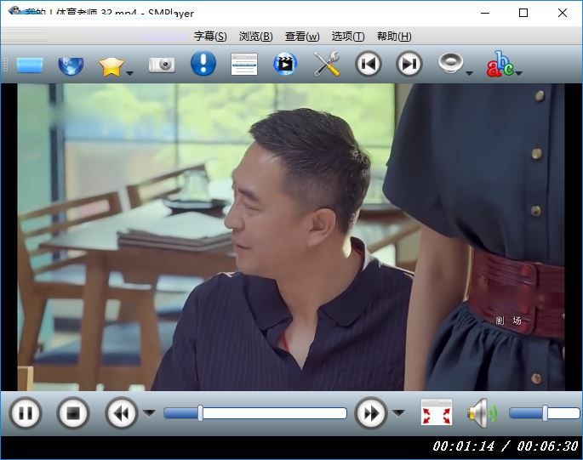Open the TV clapperboard icon

pyautogui.click(x=285, y=65)
